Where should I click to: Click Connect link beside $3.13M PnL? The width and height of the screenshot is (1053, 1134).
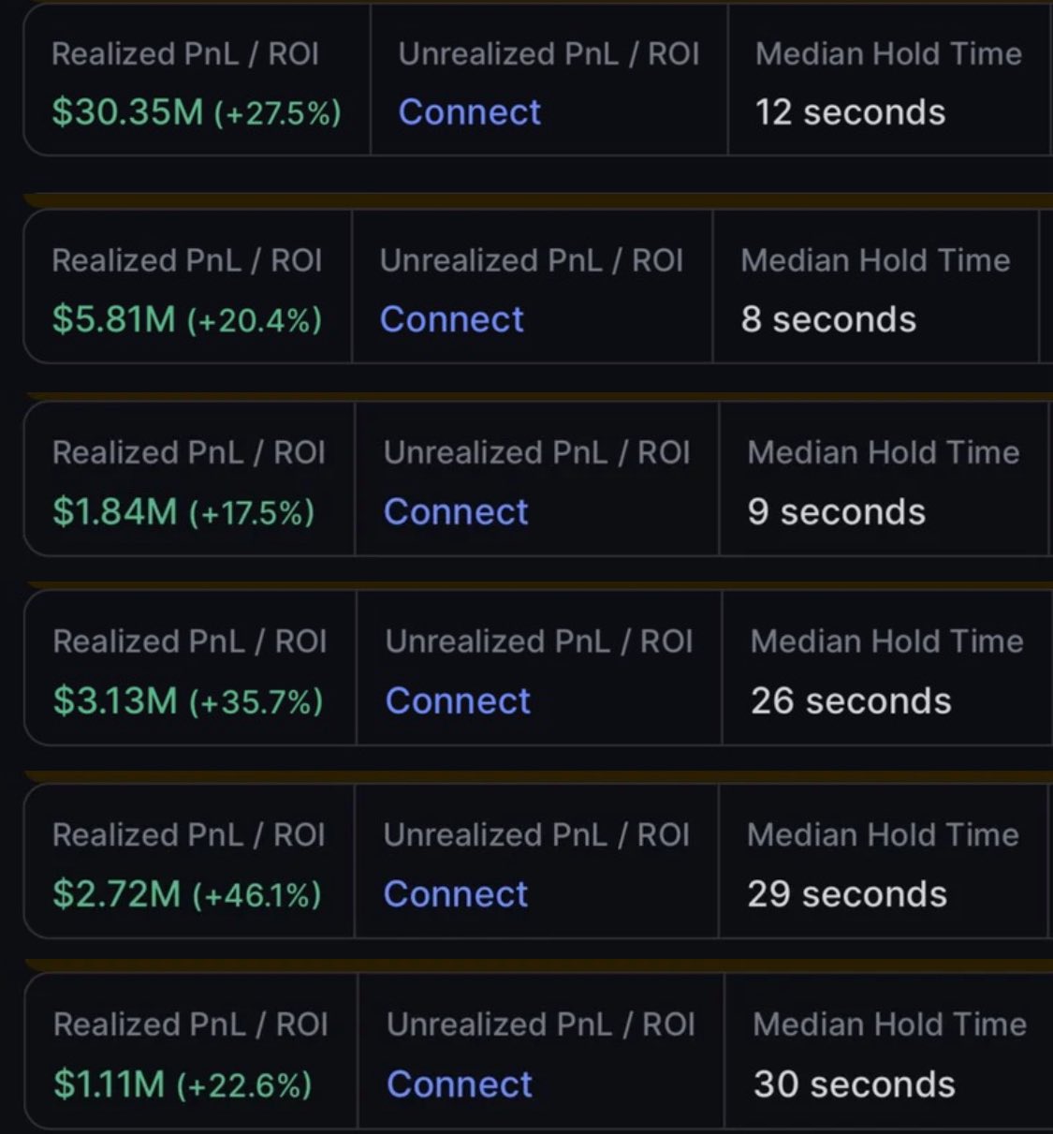(458, 701)
